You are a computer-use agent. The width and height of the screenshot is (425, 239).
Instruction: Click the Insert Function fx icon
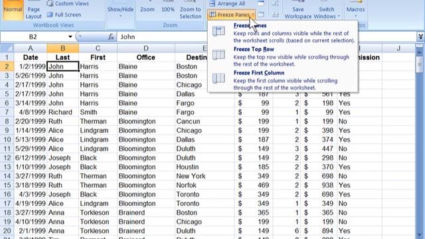pos(111,37)
